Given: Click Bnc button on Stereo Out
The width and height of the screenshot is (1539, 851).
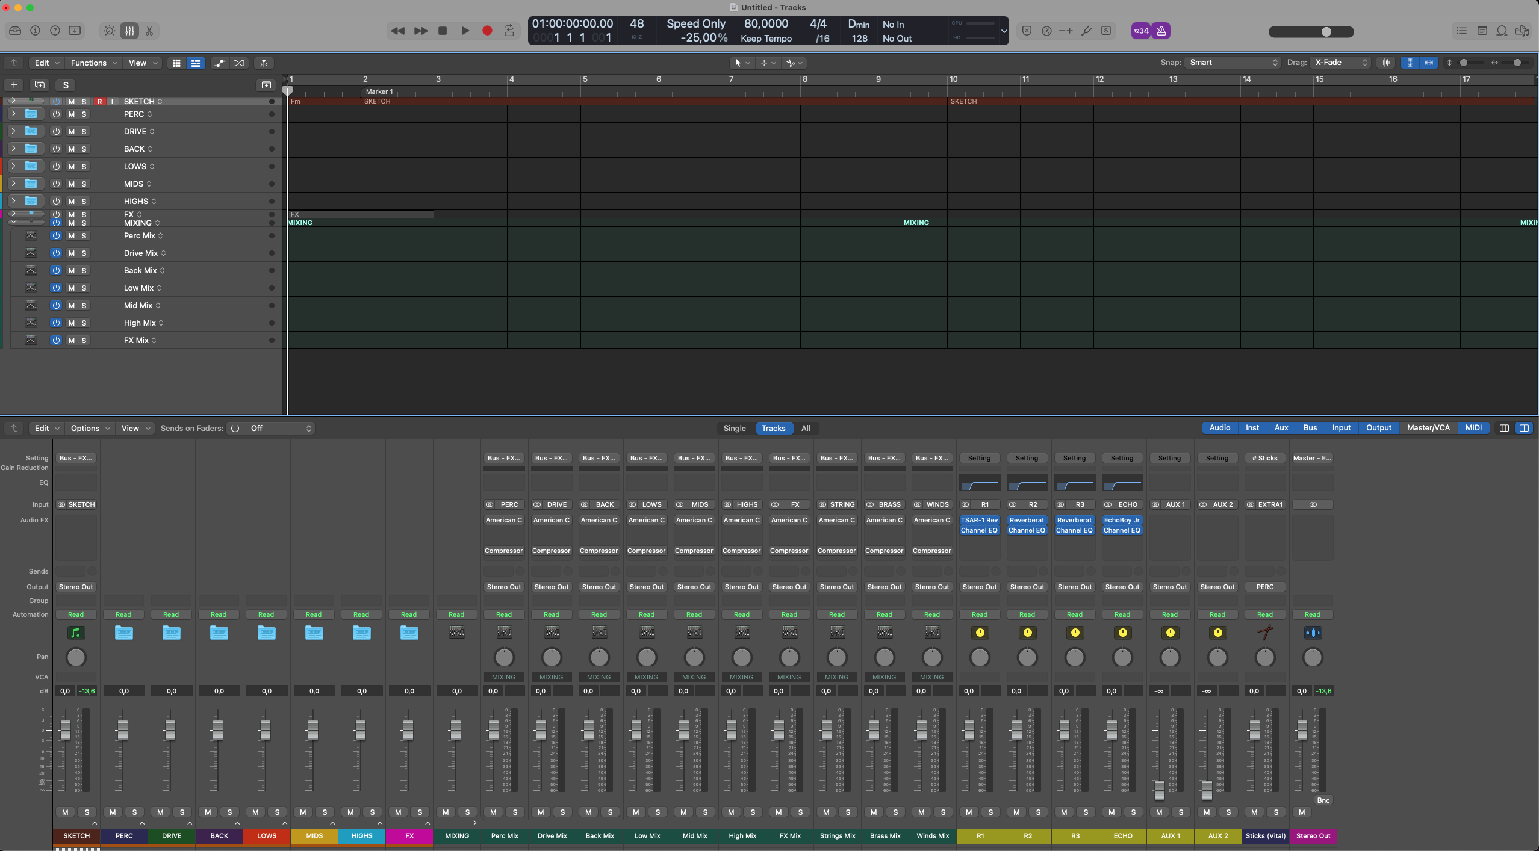Looking at the screenshot, I should 1323,800.
